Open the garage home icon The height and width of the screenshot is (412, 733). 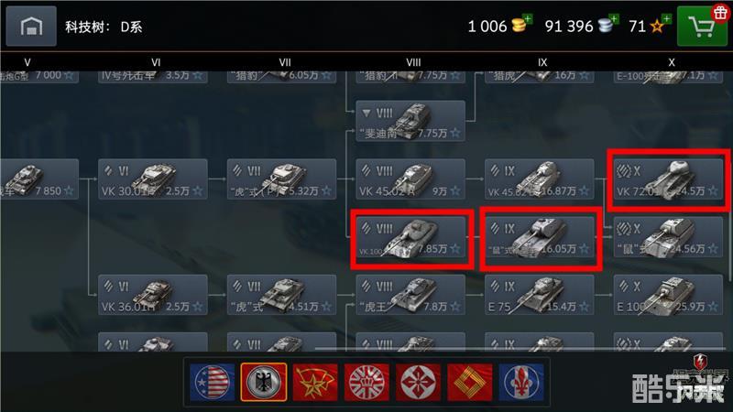click(x=31, y=27)
